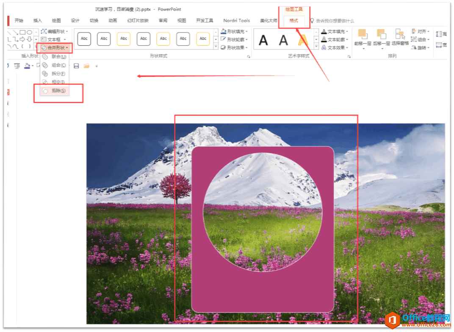454x332 pixels.
Task: Open WordArt Styles (艺术字样式) dialog launcher
Action: coord(349,57)
